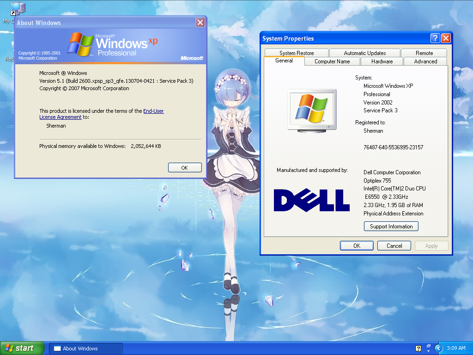This screenshot has width=473, height=355.
Task: Click 'Sherman' licensee name in About Windows
Action: 56,126
